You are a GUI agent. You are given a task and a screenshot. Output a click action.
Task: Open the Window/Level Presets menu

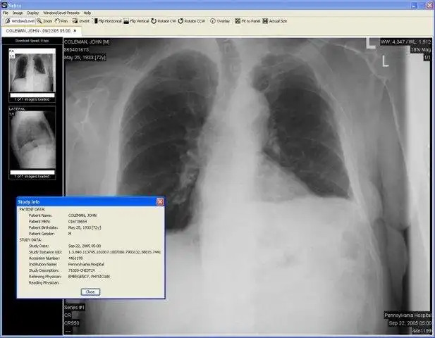(61, 13)
